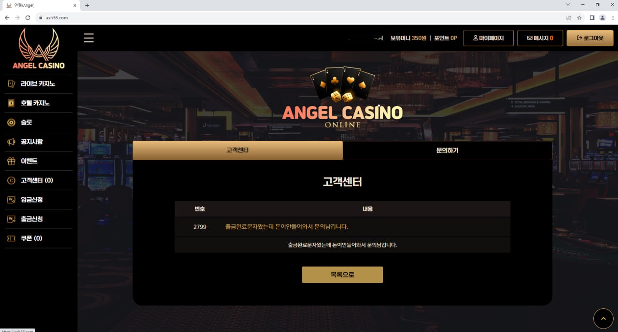The height and width of the screenshot is (332, 618).
Task: Open 메시지 0 inbox
Action: point(540,38)
